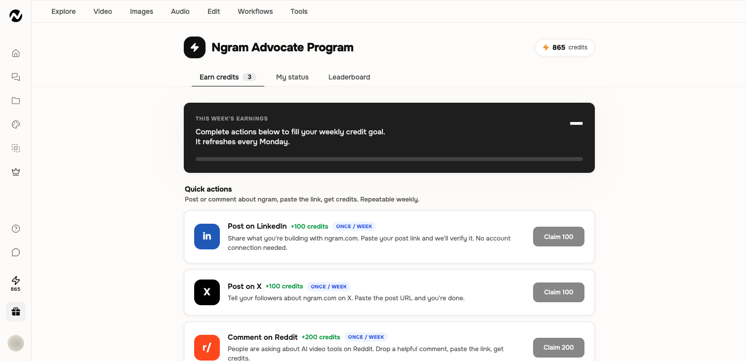Click Claim 200 for Comment on Reddit

[x=559, y=348]
